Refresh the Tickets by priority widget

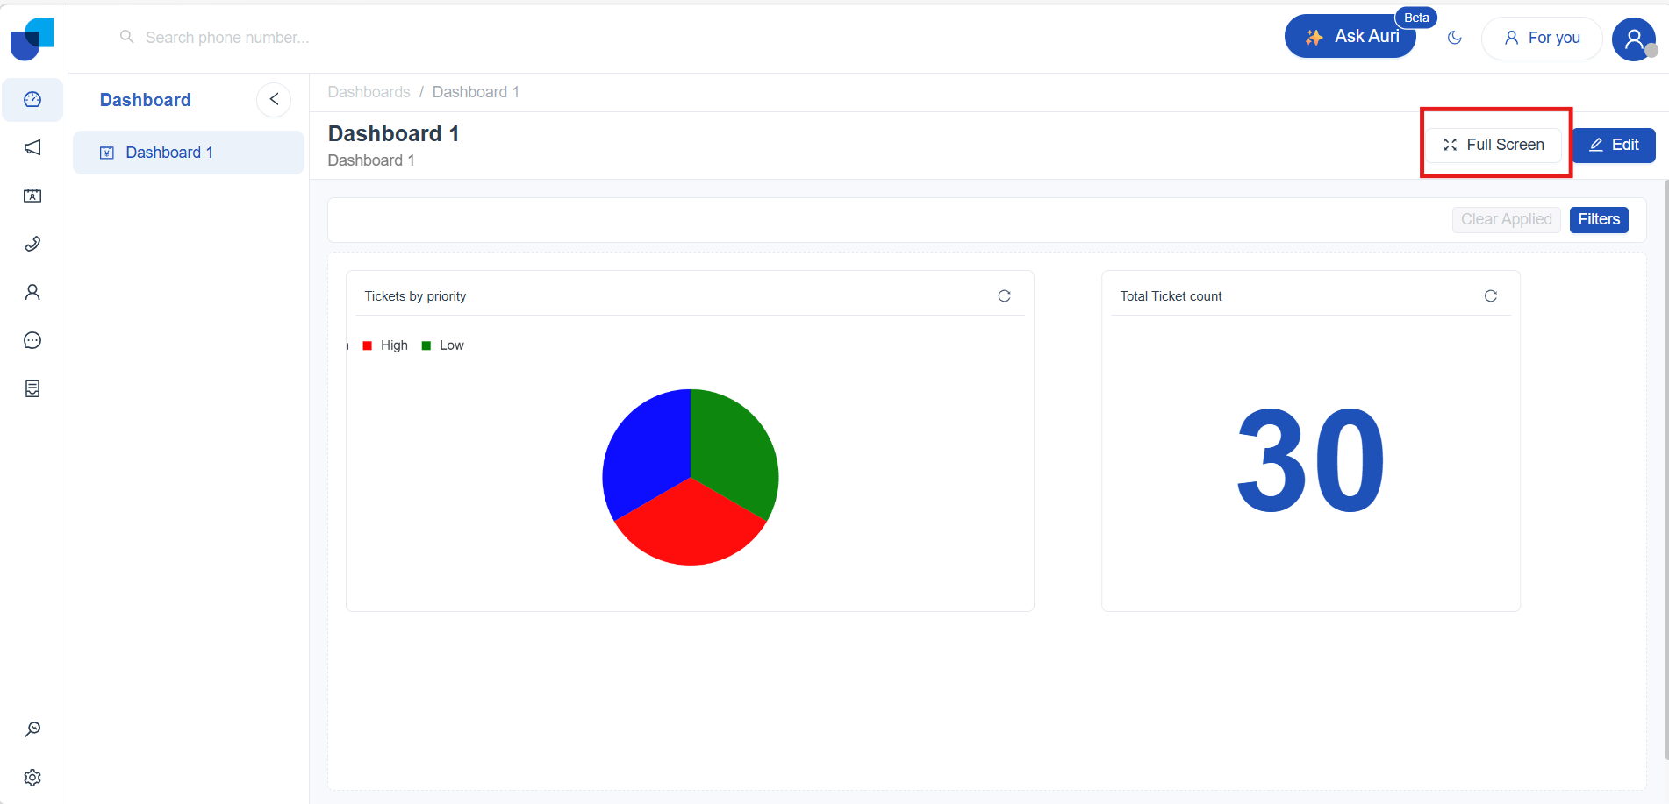(x=1004, y=296)
